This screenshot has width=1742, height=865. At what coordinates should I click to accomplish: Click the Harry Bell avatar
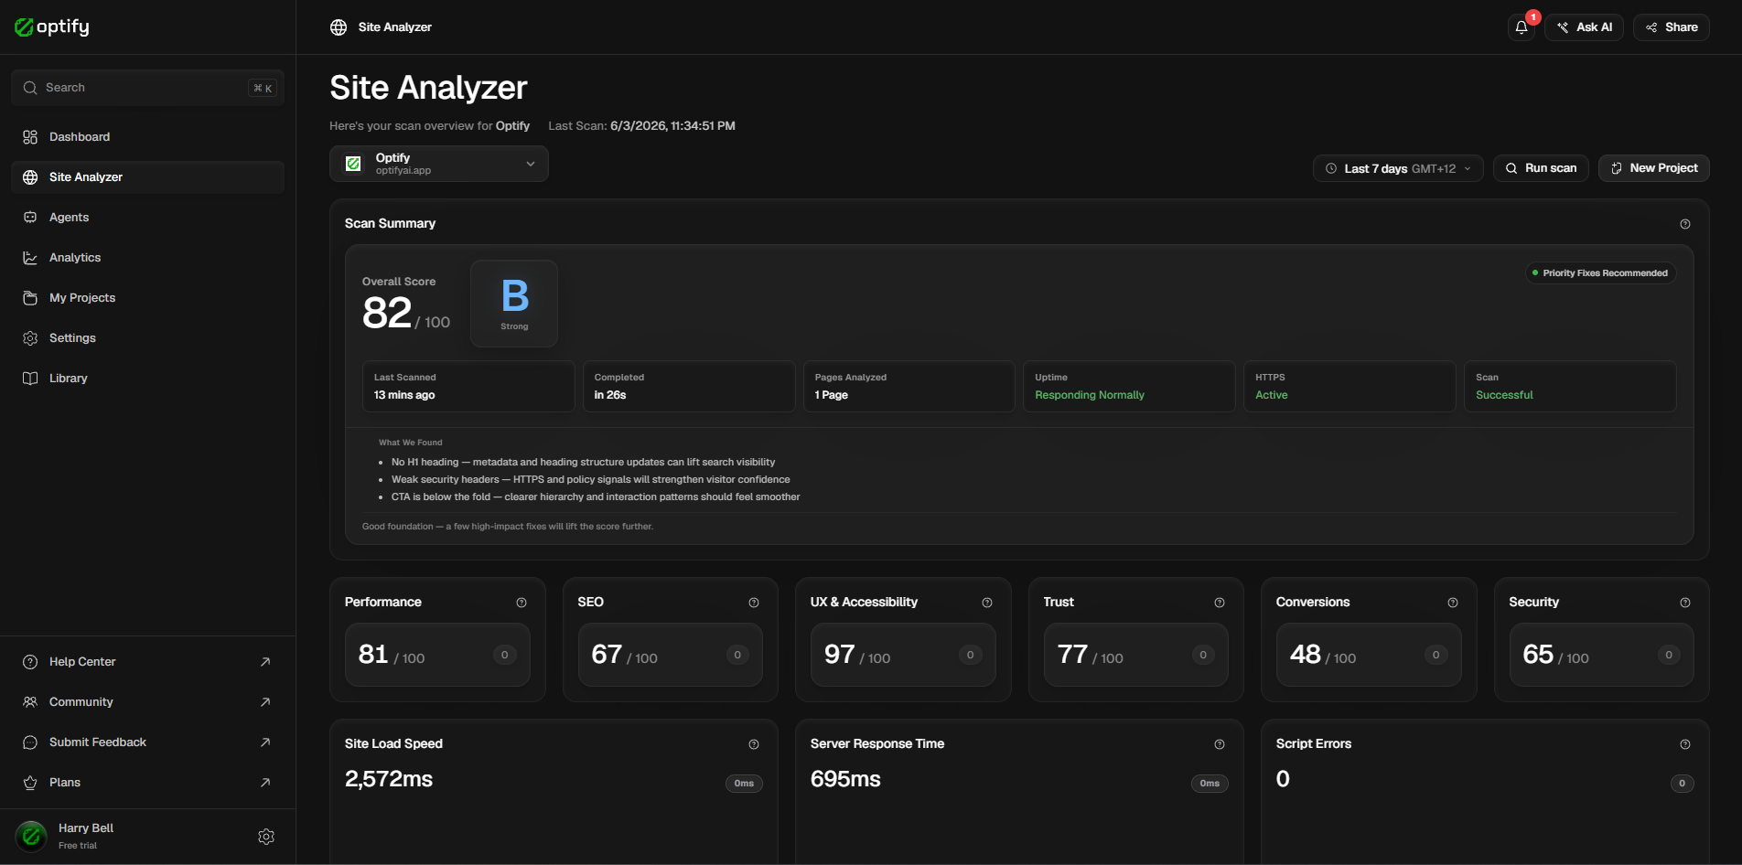click(31, 836)
